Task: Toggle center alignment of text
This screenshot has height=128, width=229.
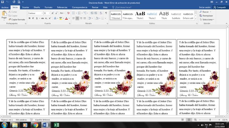Action: tap(77, 18)
